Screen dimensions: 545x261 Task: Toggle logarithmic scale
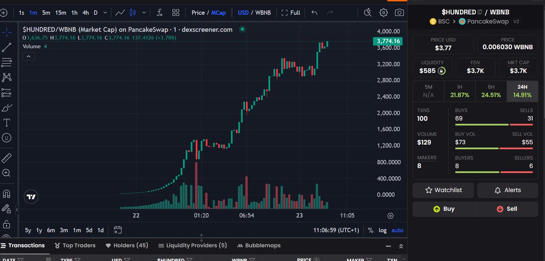pos(383,230)
